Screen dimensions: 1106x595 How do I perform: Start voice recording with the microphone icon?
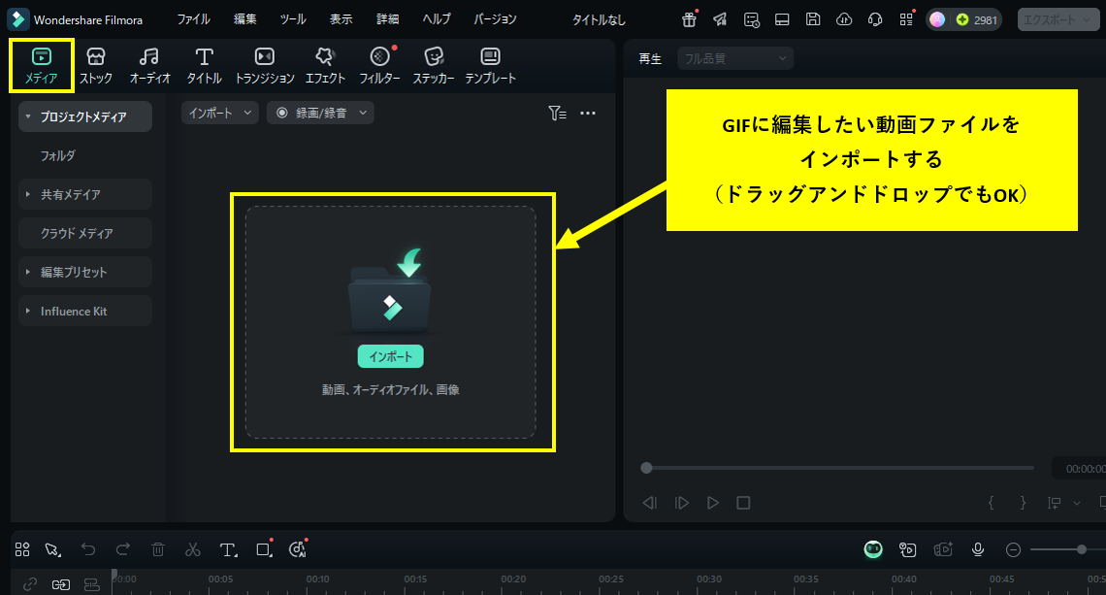(978, 549)
